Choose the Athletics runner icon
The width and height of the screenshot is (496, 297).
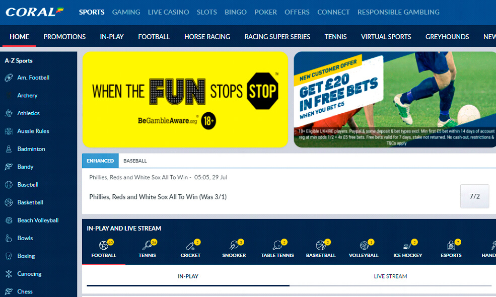tap(9, 113)
